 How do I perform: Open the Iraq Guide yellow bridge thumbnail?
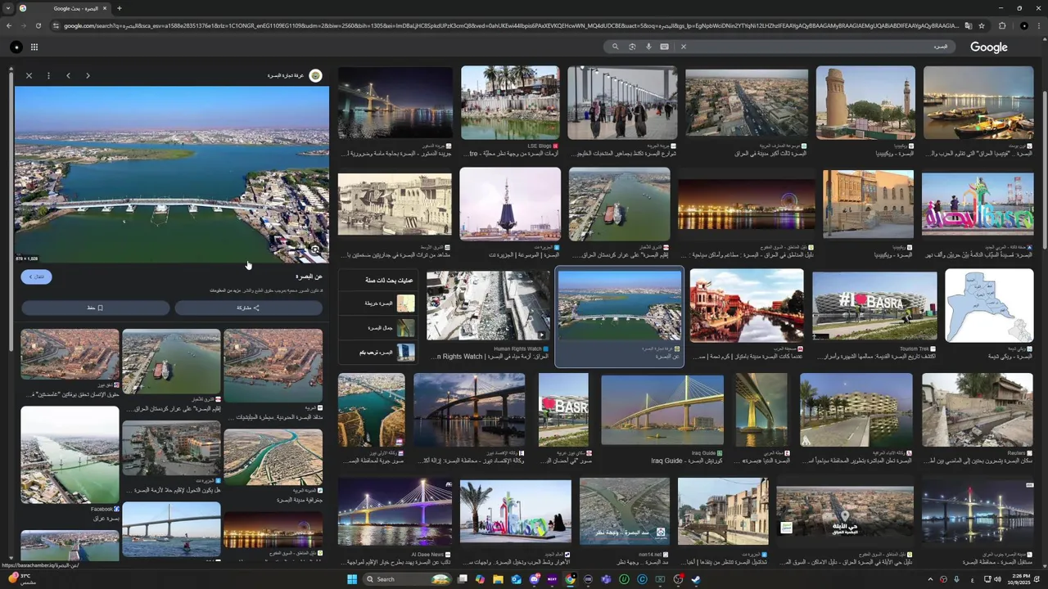tap(662, 410)
